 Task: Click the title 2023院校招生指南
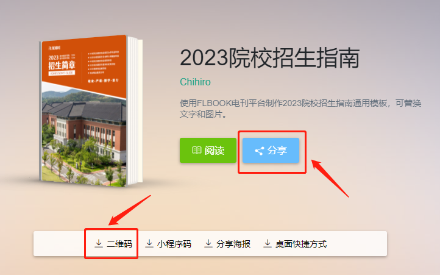click(x=270, y=58)
